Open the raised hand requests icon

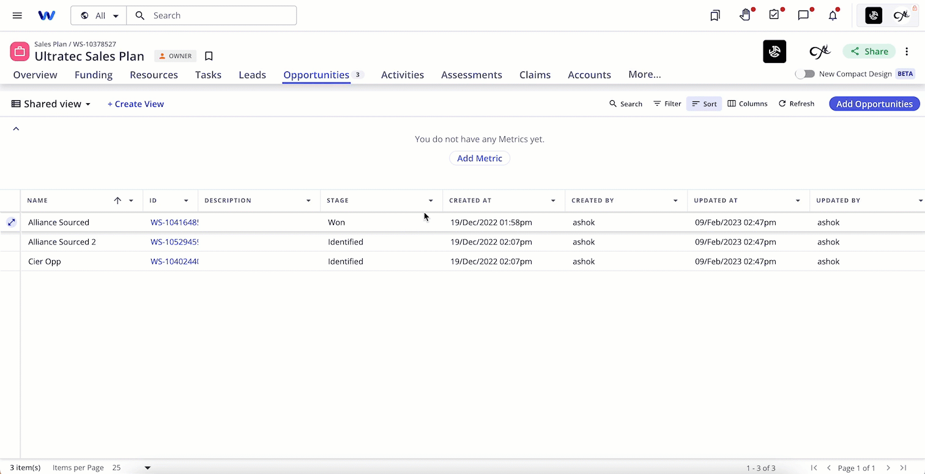point(745,15)
